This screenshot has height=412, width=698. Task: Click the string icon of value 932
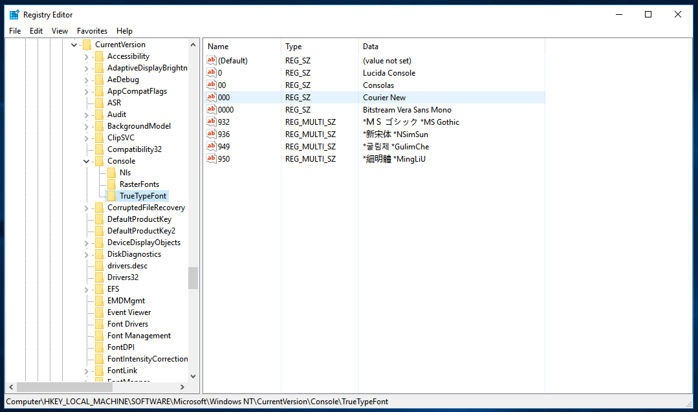tap(212, 122)
